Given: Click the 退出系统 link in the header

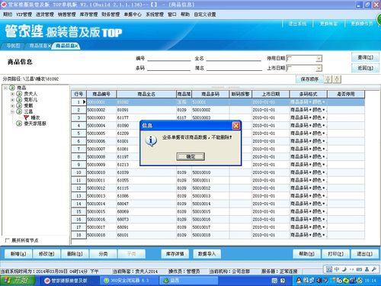Looking at the screenshot, I should 297,24.
